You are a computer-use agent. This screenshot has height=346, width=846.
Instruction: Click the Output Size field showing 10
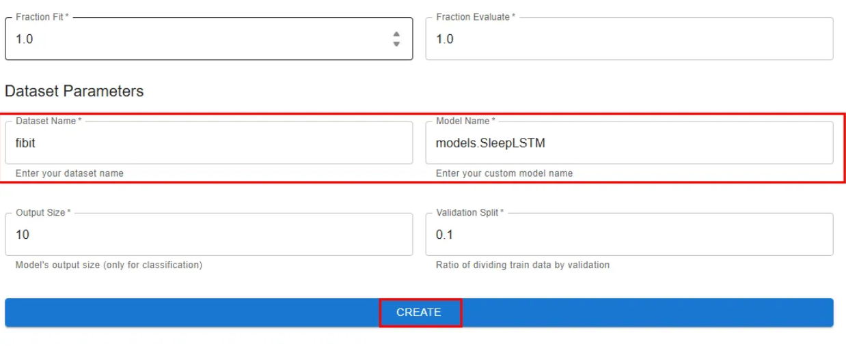tap(208, 235)
